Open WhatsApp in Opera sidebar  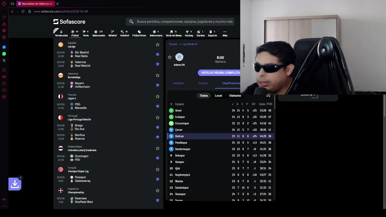click(4, 54)
